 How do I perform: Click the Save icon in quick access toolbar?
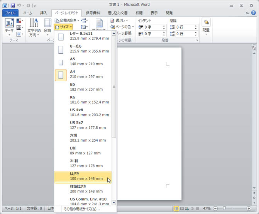point(13,5)
